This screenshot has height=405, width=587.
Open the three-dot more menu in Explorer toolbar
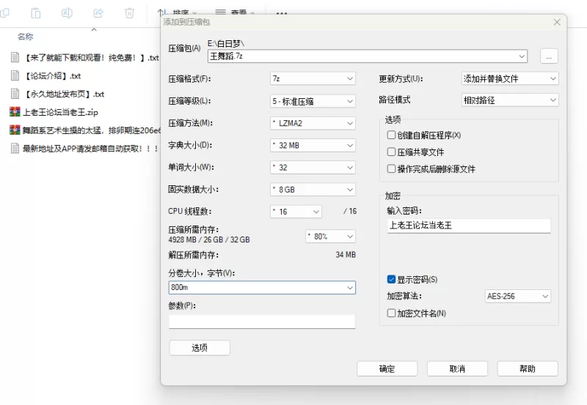[282, 13]
